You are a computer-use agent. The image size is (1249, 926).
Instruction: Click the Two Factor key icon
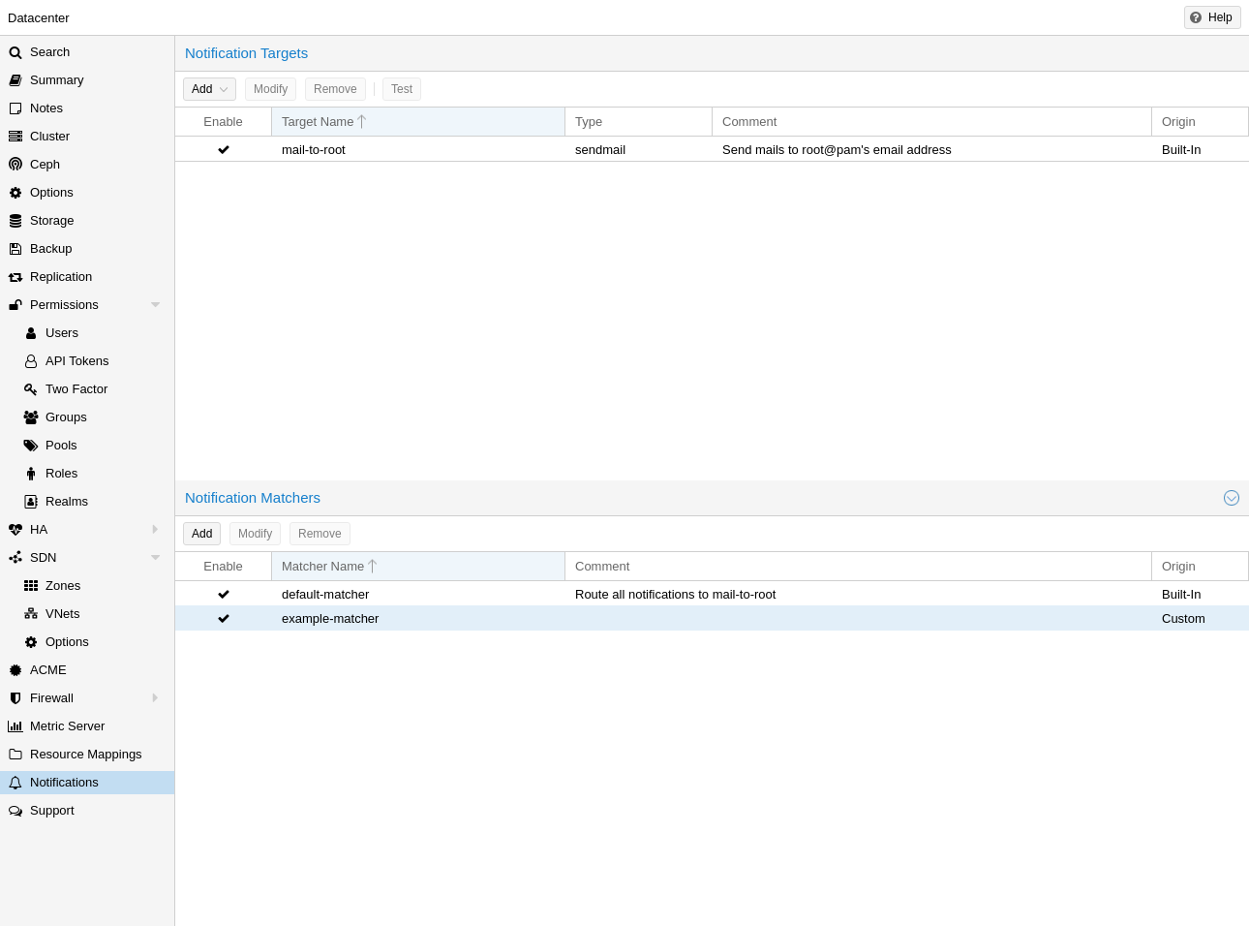(31, 389)
